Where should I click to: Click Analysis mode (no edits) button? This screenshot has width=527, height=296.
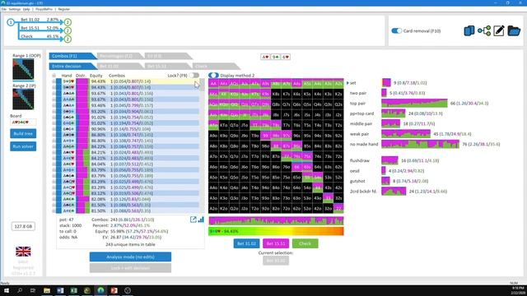coord(130,257)
